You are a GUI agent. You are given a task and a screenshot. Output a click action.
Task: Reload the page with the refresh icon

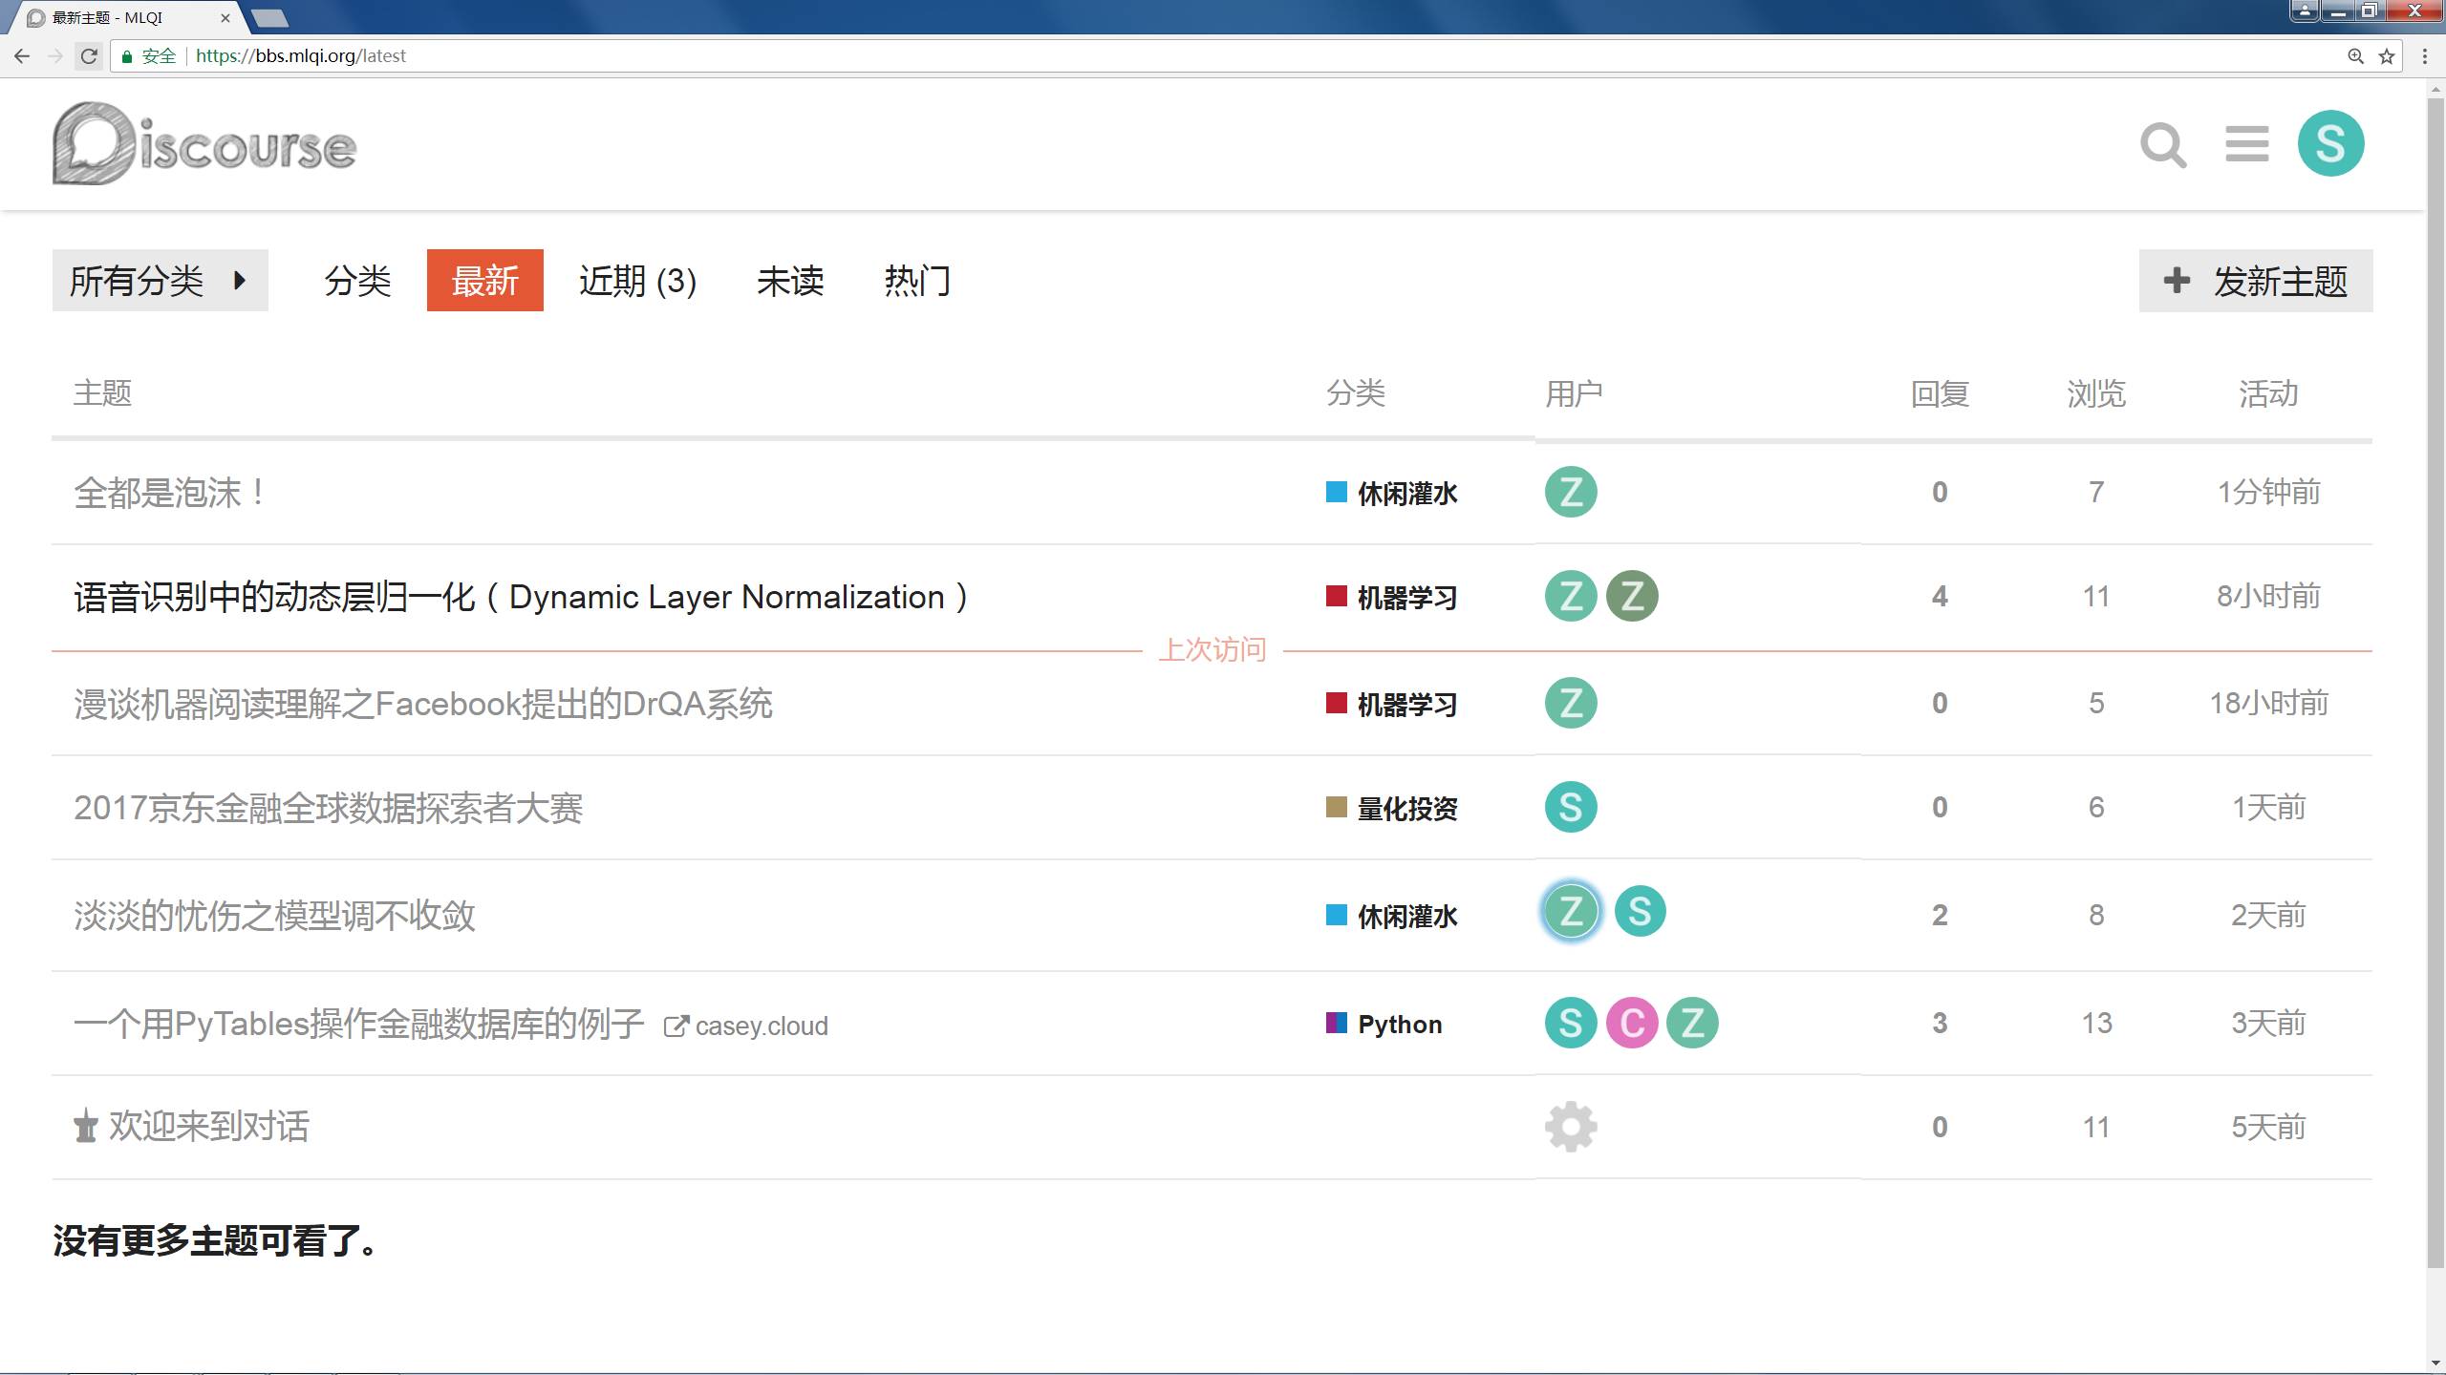click(x=89, y=56)
